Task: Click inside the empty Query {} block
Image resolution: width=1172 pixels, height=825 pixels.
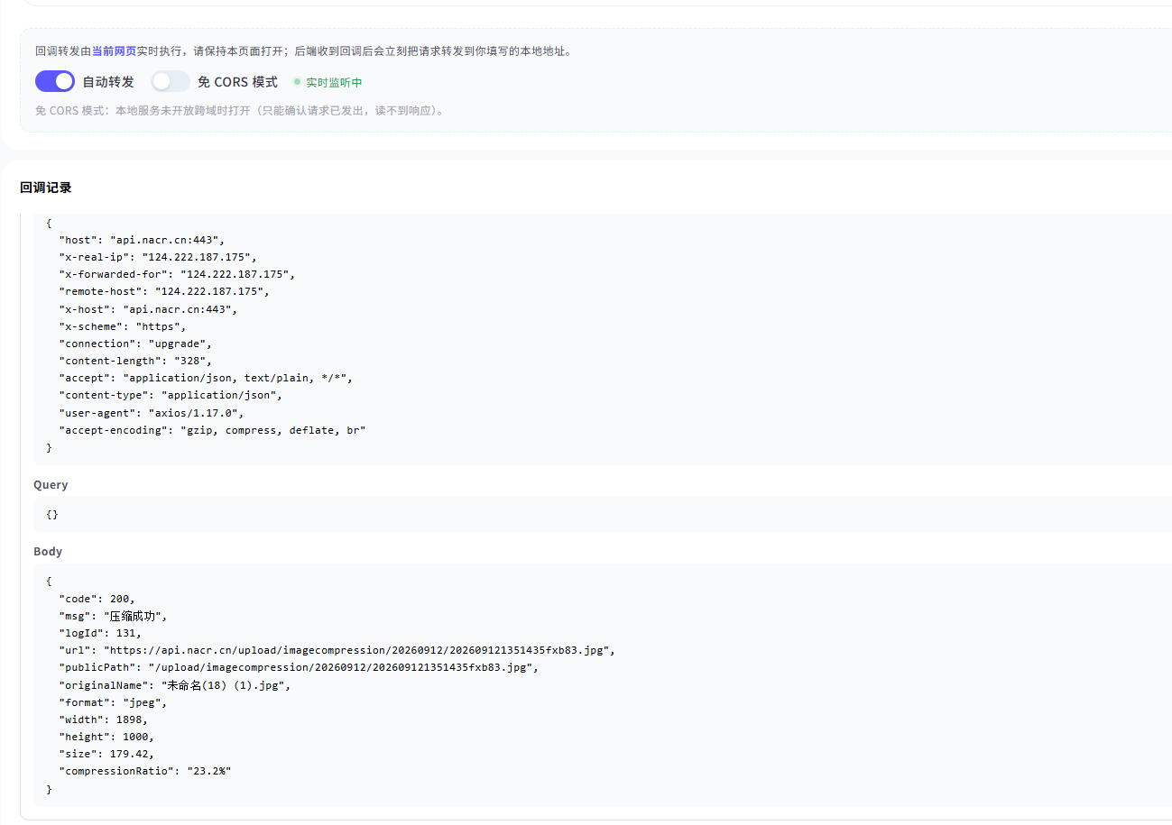Action: 603,514
